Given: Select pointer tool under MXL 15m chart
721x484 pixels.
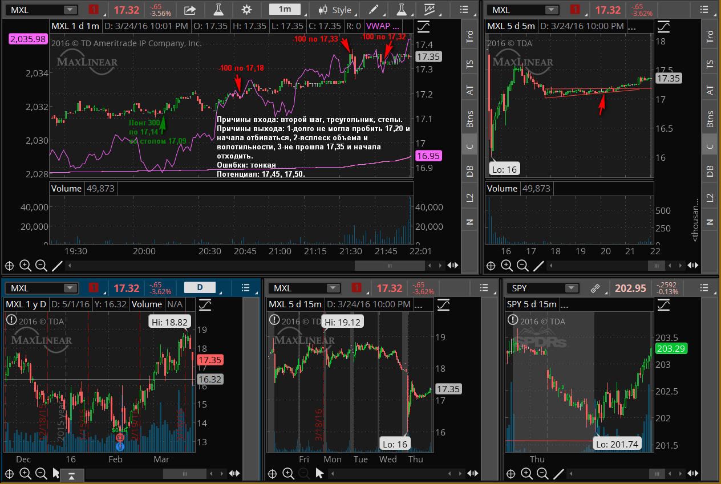Looking at the screenshot, I should coord(319,473).
